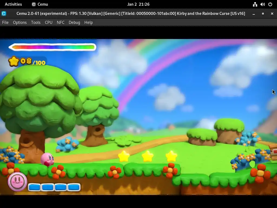Open the Tools menu

click(x=36, y=22)
